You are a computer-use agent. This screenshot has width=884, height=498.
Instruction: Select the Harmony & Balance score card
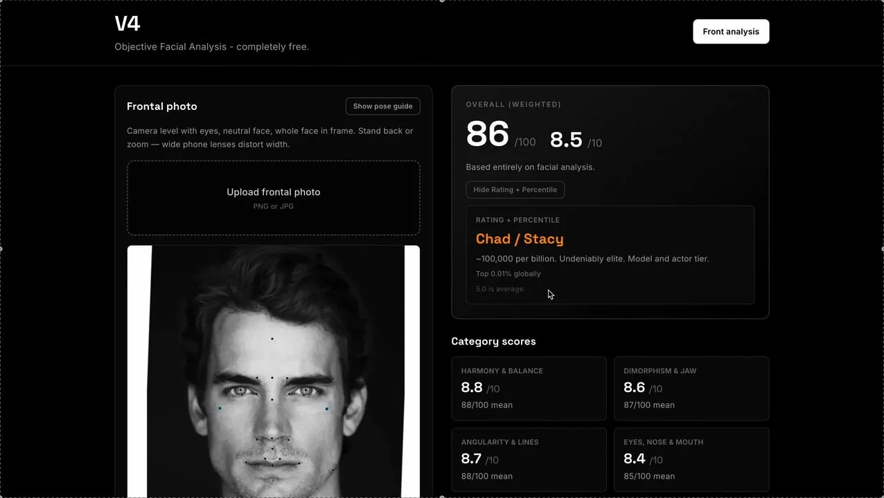(529, 388)
